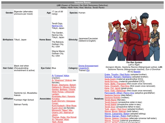Open Kane, Elizabeth / Red Alice link
This screenshot has width=165, height=123.
117,86
